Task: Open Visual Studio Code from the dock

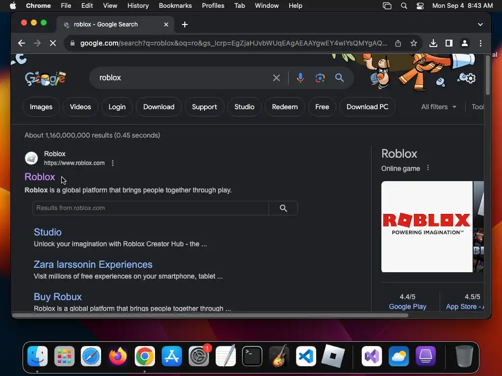Action: (x=306, y=356)
